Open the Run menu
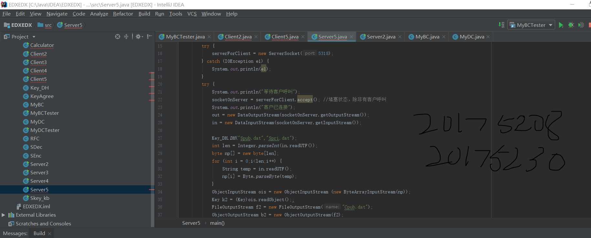This screenshot has height=238, width=591. (x=160, y=14)
